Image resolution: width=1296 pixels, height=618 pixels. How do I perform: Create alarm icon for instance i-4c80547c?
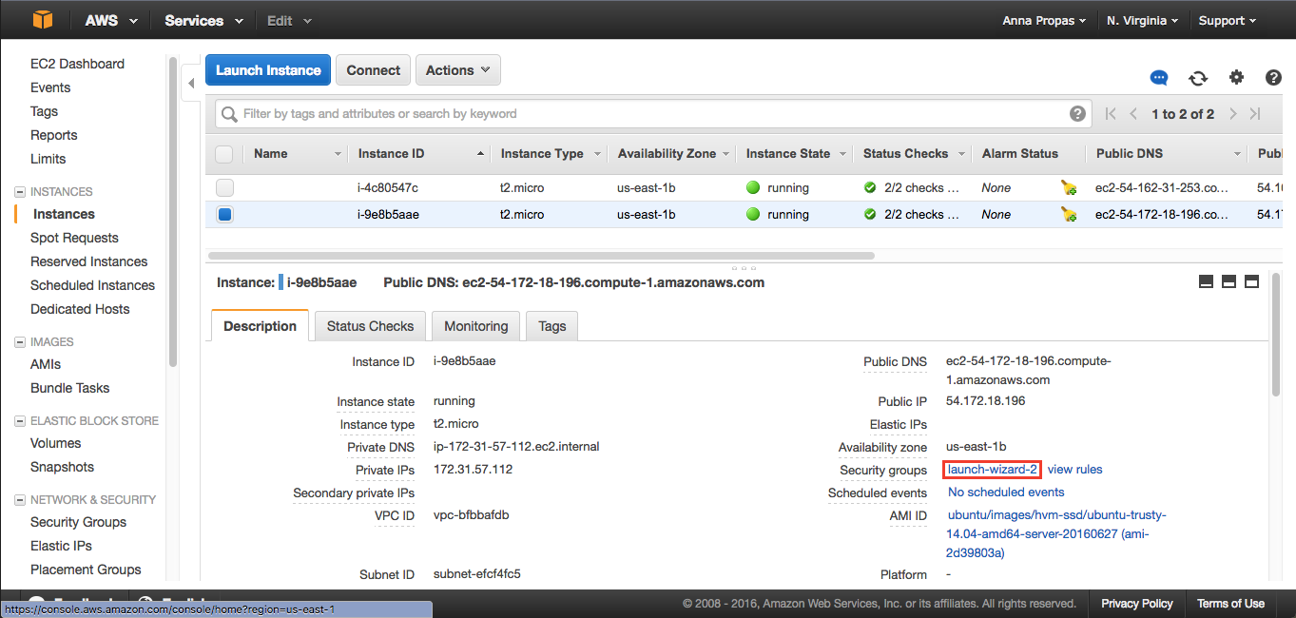click(x=1069, y=188)
